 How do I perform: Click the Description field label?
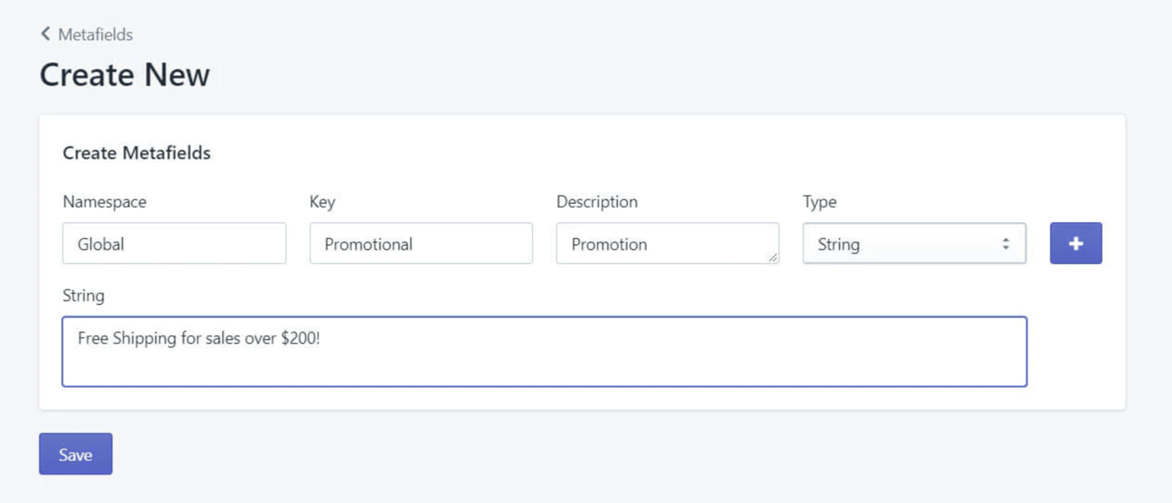[x=596, y=202]
